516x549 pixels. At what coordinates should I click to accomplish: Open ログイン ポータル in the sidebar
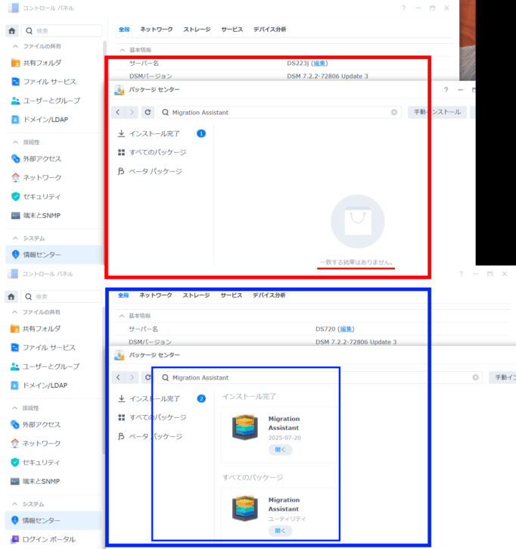click(50, 539)
